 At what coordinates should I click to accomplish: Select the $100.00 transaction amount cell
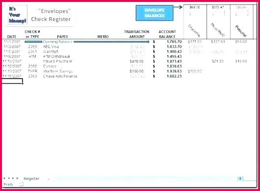(137, 71)
